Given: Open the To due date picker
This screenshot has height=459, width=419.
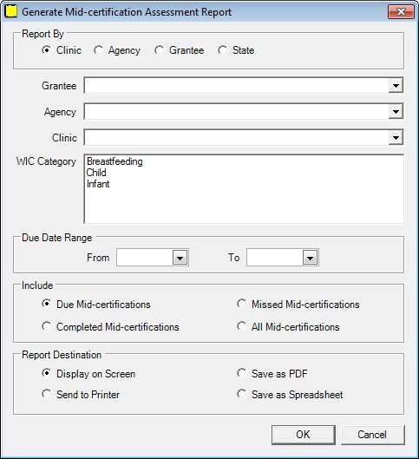Looking at the screenshot, I should 310,258.
